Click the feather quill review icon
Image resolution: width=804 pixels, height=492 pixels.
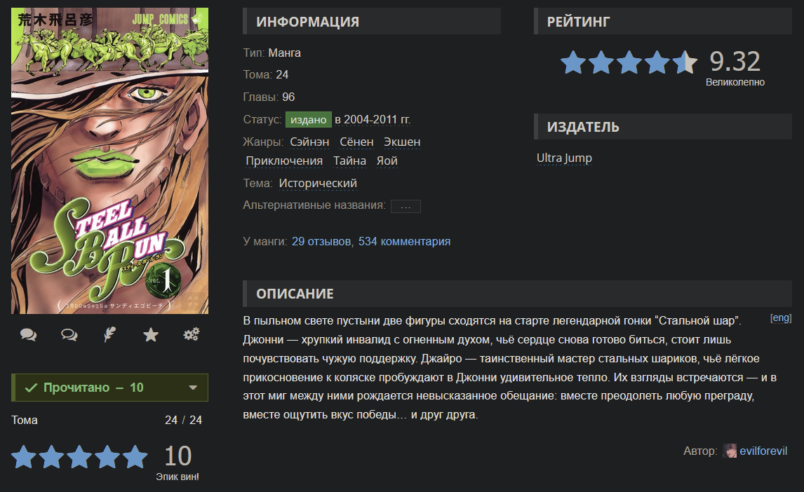pyautogui.click(x=109, y=335)
